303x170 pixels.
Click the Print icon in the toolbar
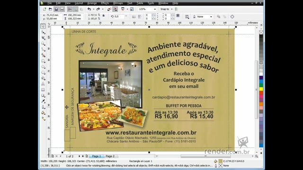[62, 9]
